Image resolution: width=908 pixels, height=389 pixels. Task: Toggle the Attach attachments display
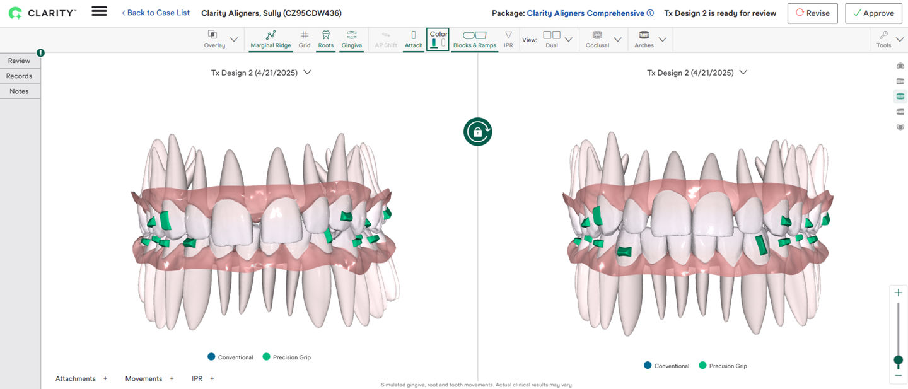414,39
